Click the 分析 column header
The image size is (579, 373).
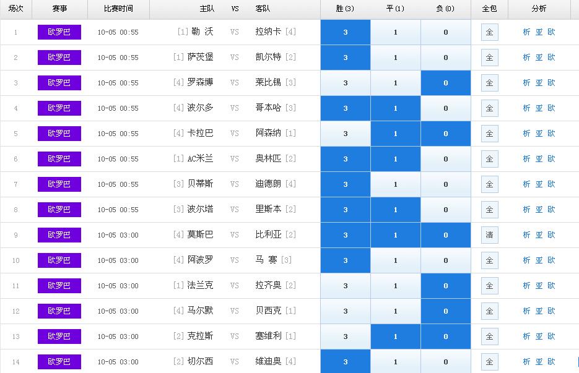[539, 9]
